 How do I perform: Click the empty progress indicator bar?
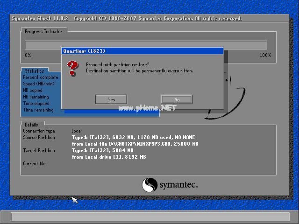146,45
